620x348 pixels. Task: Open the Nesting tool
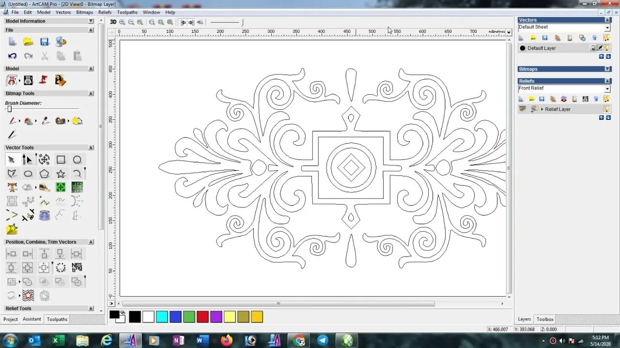point(77,267)
